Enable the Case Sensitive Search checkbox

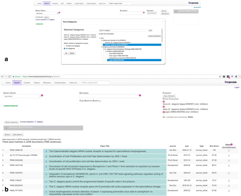click(x=100, y=101)
